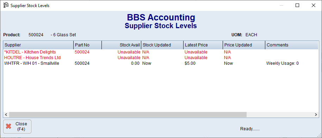The width and height of the screenshot is (322, 138).
Task: Sort by the Stock Avail column header
Action: click(x=121, y=45)
